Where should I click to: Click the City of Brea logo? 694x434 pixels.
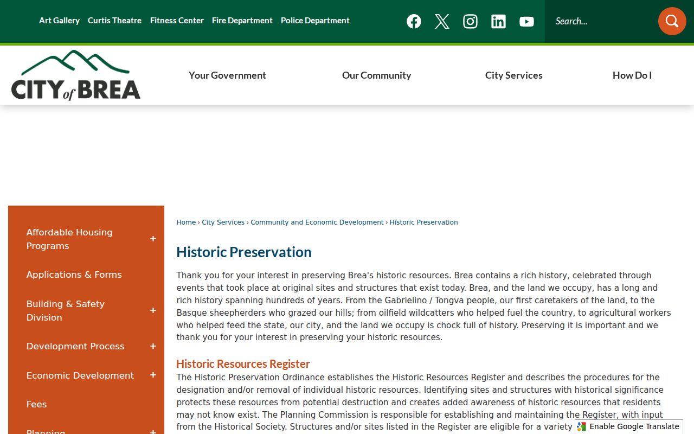click(x=76, y=75)
